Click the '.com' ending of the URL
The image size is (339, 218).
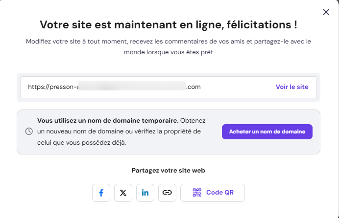click(194, 87)
